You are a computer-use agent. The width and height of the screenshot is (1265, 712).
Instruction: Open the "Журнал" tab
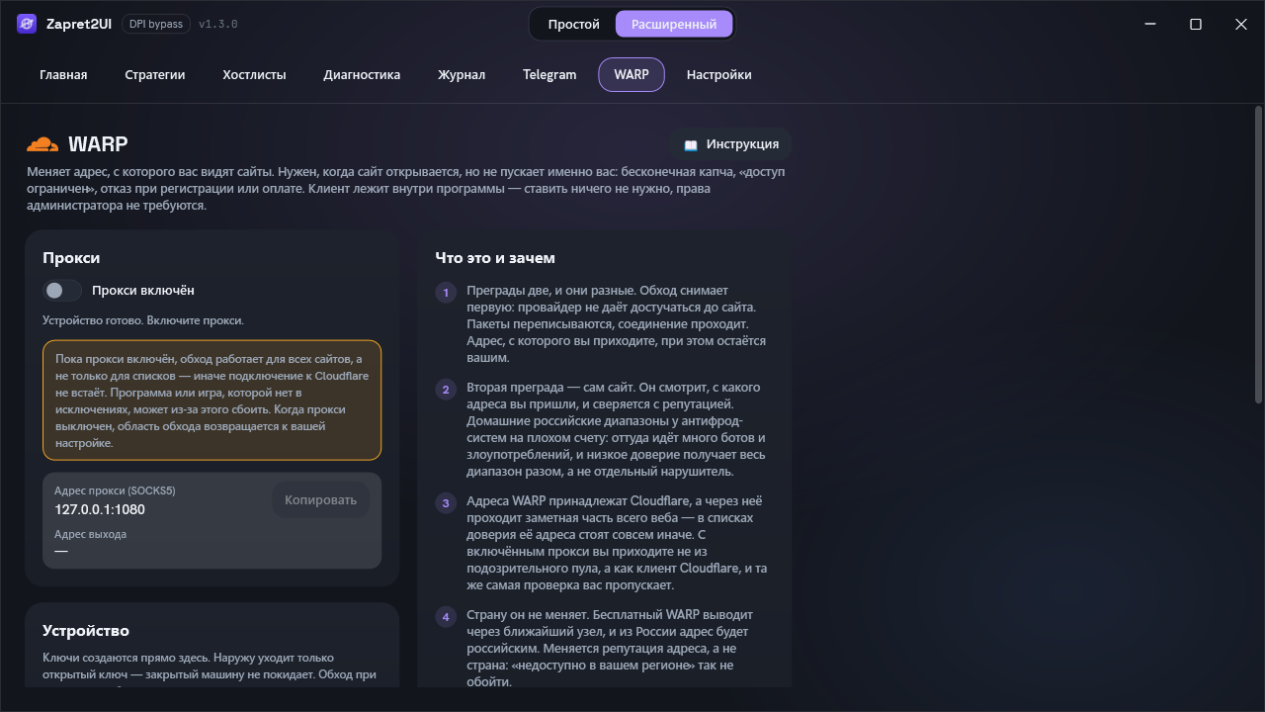click(462, 74)
